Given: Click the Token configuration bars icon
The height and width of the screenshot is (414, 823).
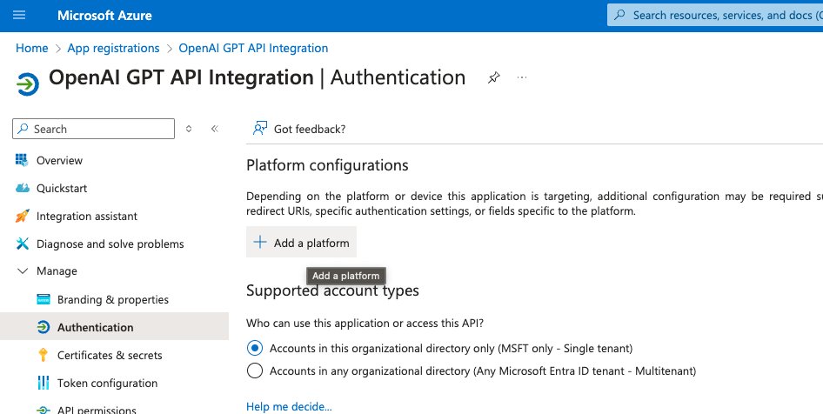Looking at the screenshot, I should 43,383.
